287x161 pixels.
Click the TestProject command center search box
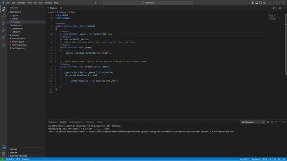(x=148, y=3)
